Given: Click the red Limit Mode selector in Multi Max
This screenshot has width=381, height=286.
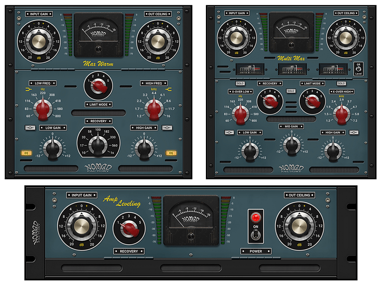Looking at the screenshot, I should click(x=312, y=101).
